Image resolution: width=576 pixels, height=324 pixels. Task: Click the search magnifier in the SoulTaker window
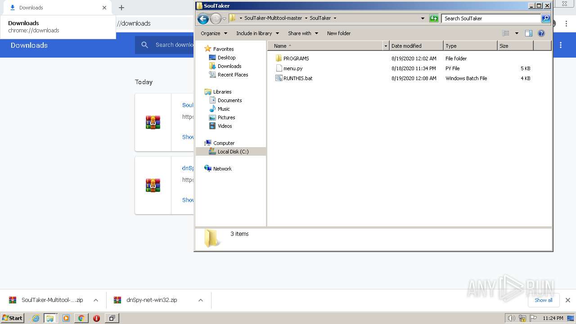tap(546, 18)
